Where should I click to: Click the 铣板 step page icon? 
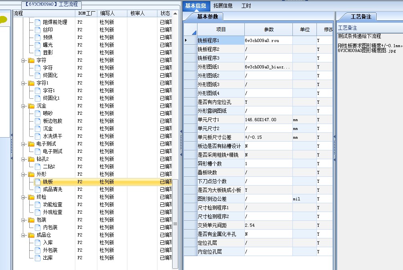(x=38, y=182)
